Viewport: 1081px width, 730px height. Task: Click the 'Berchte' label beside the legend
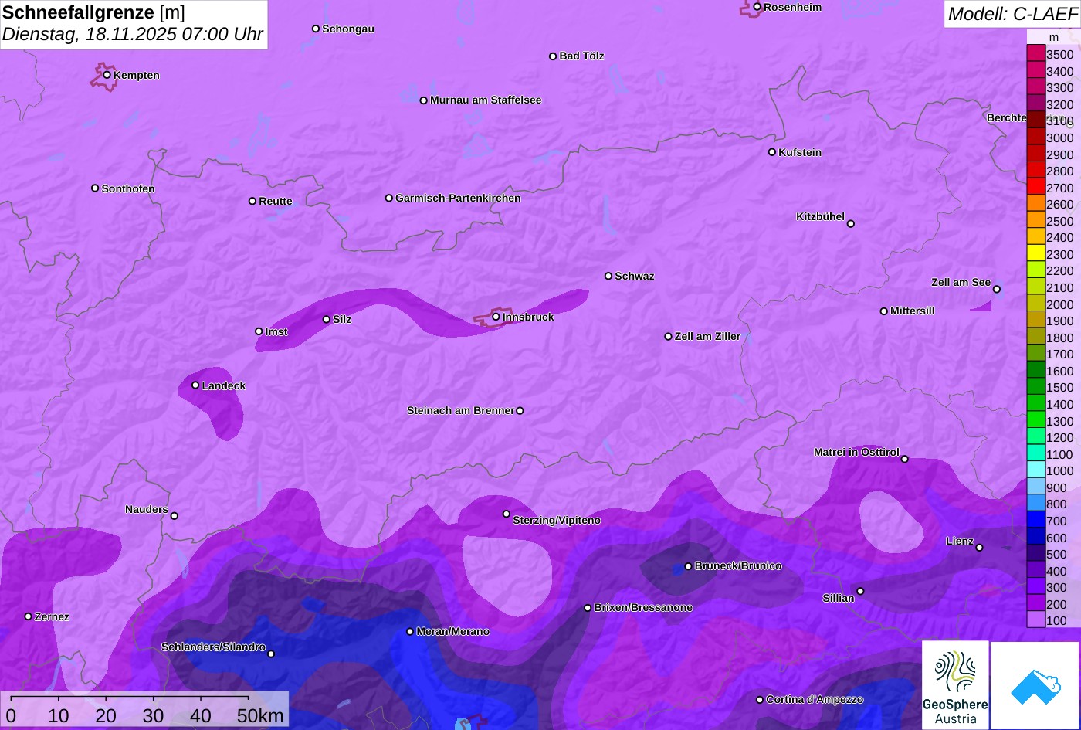point(1006,117)
